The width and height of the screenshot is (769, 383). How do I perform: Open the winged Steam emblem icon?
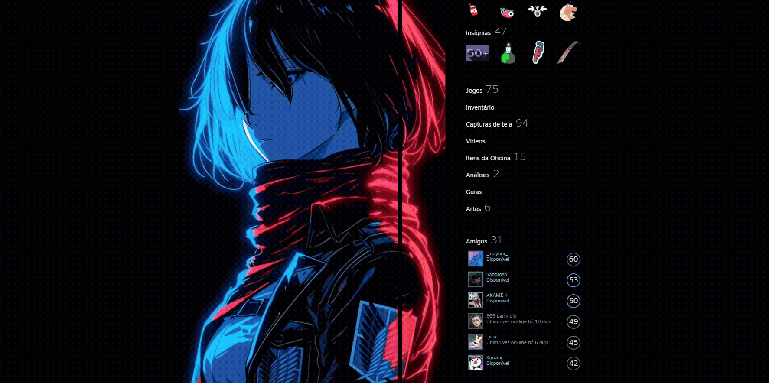coord(538,11)
